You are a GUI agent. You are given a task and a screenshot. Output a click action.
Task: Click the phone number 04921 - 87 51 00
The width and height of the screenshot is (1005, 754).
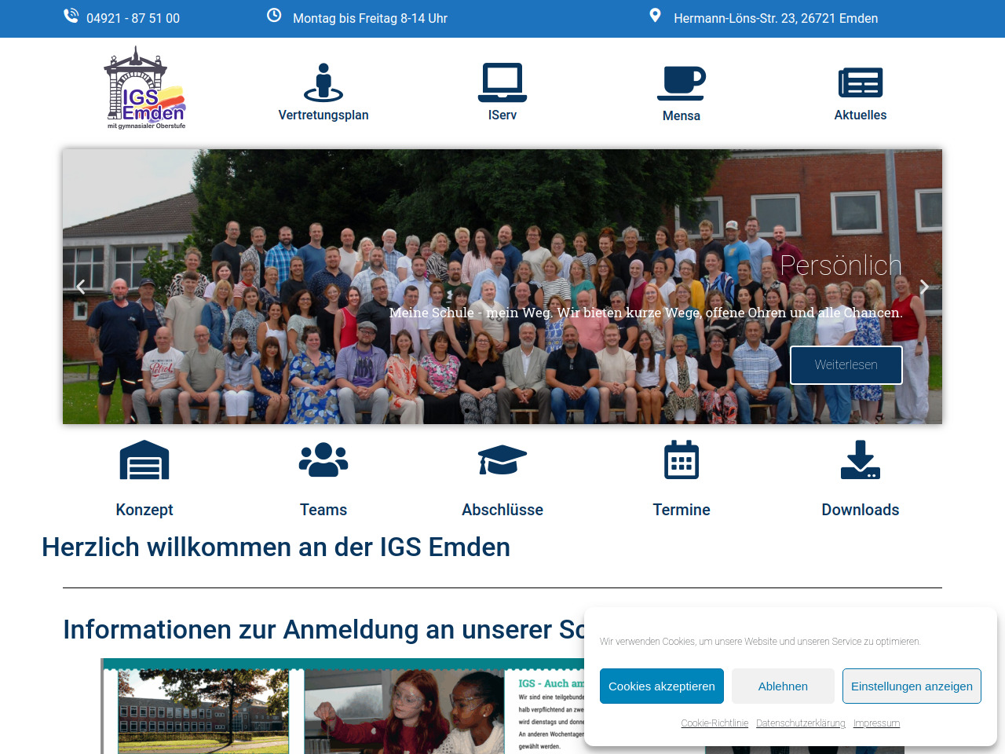pyautogui.click(x=133, y=18)
